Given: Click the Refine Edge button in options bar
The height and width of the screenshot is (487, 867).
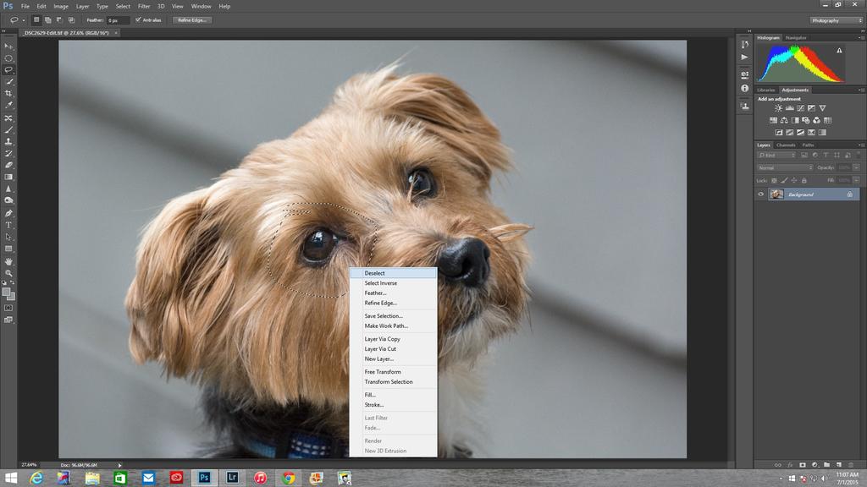Looking at the screenshot, I should coord(192,19).
